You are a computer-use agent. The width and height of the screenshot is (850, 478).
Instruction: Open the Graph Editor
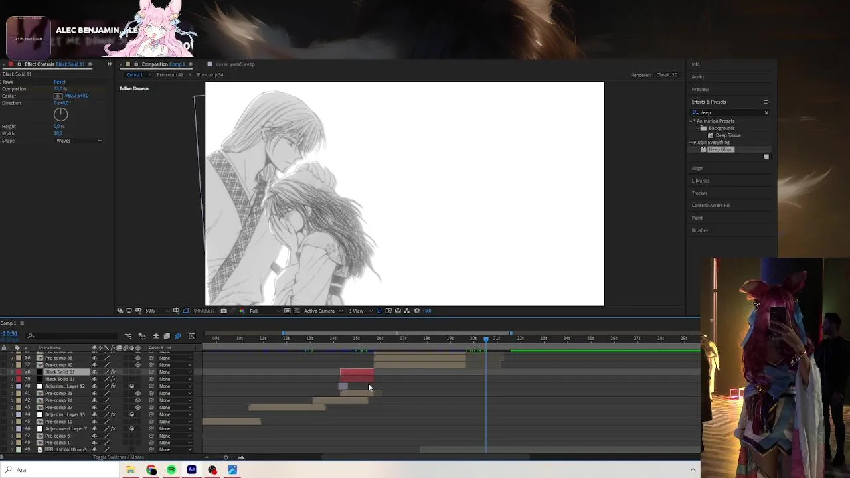192,336
